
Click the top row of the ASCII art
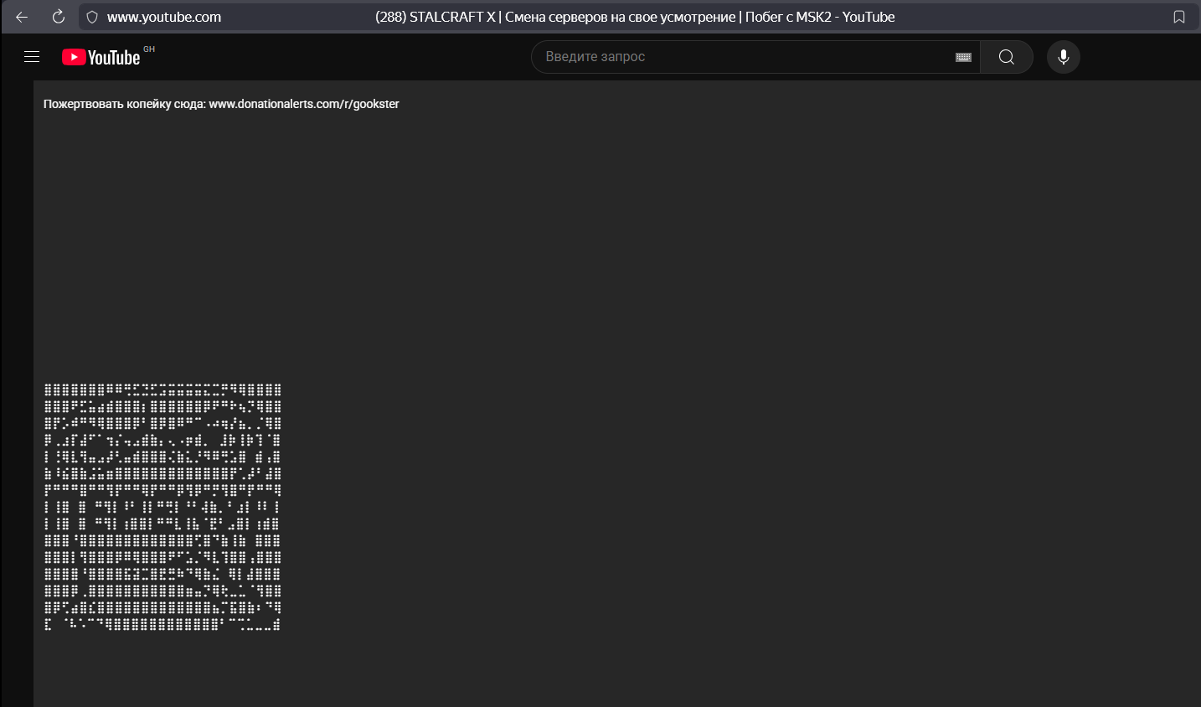(x=162, y=390)
